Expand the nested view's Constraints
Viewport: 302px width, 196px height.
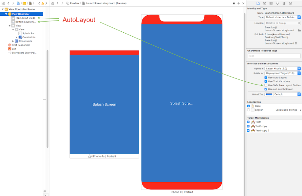pyautogui.click(x=16, y=37)
